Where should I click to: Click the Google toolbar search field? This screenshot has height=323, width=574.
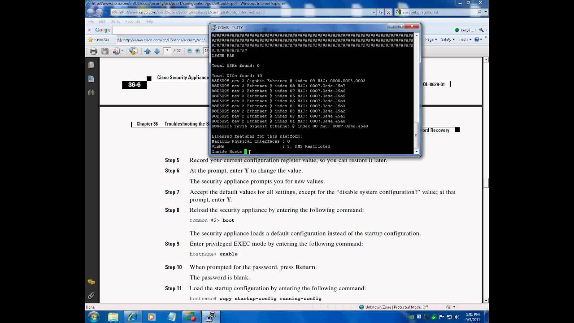[161, 30]
